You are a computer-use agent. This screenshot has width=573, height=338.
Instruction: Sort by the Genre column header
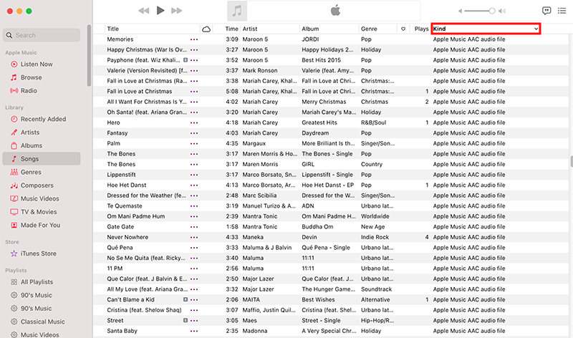click(x=378, y=29)
